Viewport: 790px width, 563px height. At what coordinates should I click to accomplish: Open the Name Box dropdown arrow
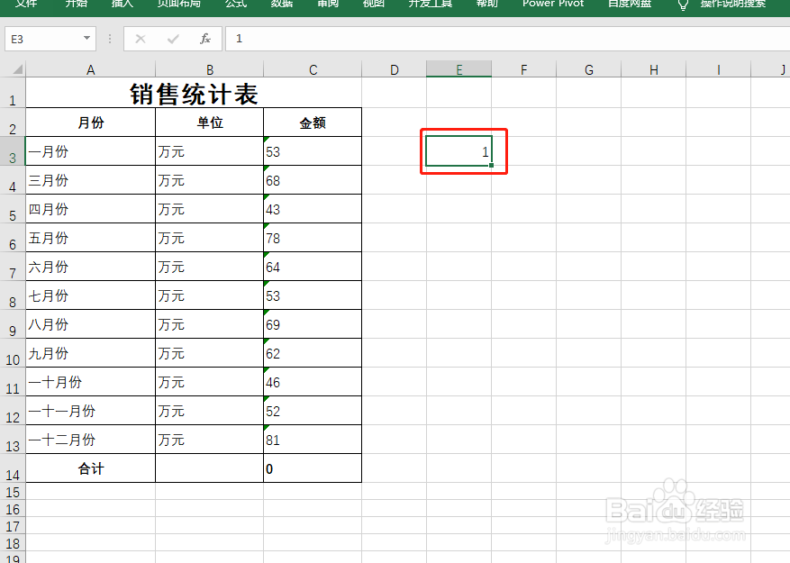tap(87, 39)
